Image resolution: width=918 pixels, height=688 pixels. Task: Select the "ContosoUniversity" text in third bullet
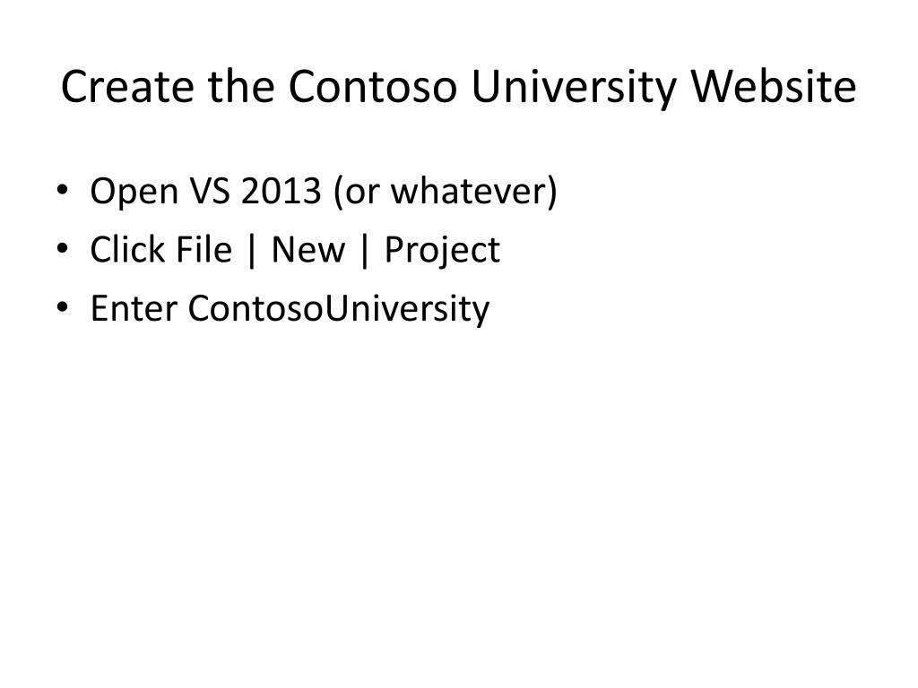coord(338,309)
